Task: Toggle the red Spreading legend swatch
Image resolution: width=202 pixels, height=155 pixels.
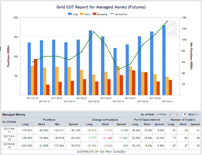Action: click(94, 14)
